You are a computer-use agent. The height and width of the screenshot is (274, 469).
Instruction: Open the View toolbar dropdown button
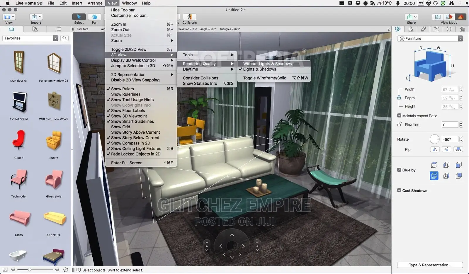pyautogui.click(x=9, y=17)
